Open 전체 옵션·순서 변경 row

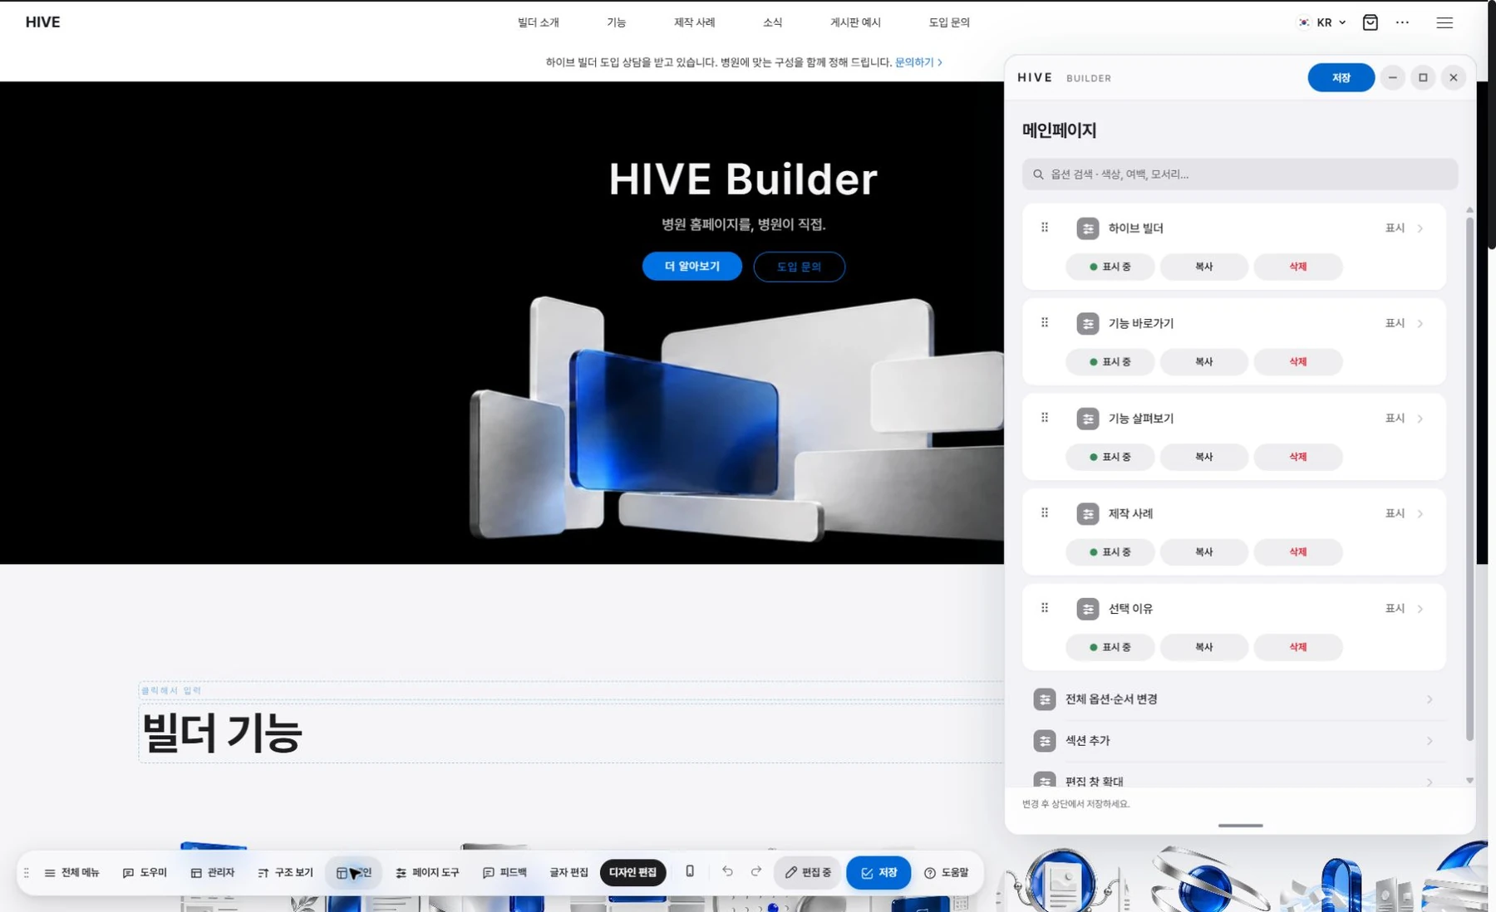point(1233,699)
